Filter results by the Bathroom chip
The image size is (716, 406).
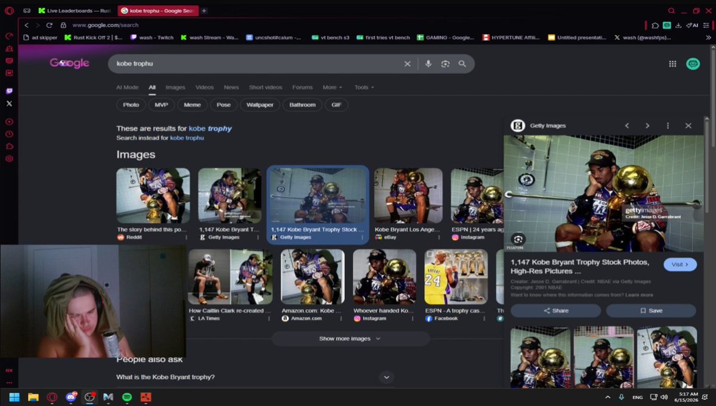point(303,105)
